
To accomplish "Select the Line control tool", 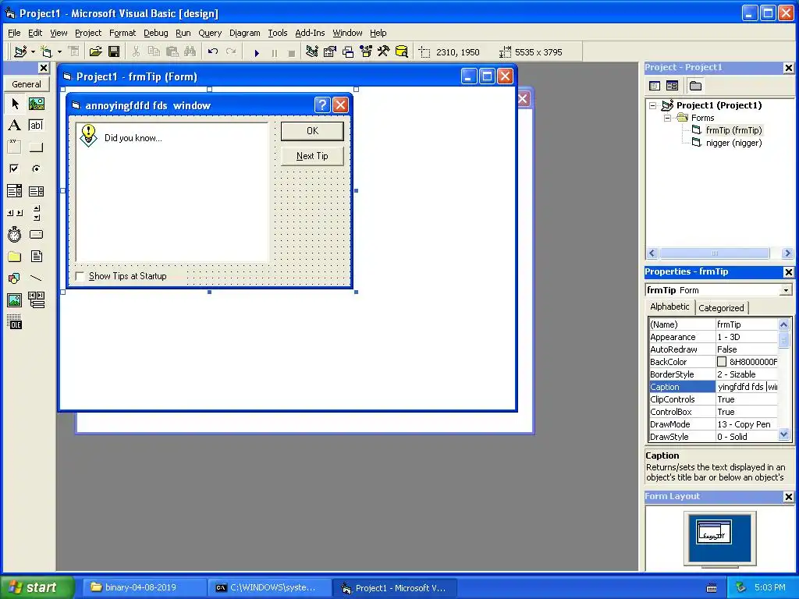I will click(x=36, y=278).
